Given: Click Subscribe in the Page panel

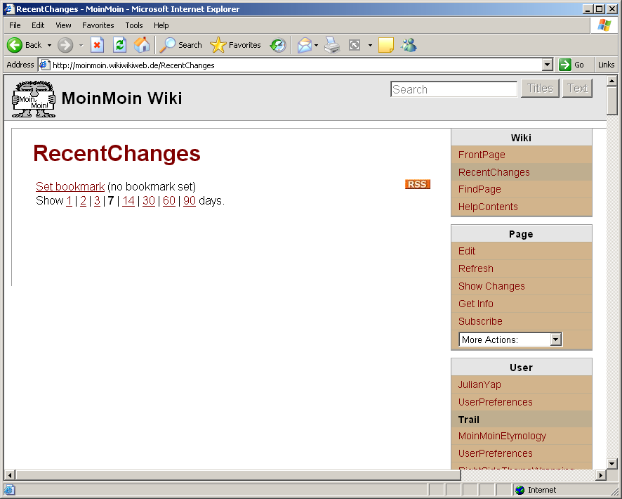Looking at the screenshot, I should tap(480, 321).
